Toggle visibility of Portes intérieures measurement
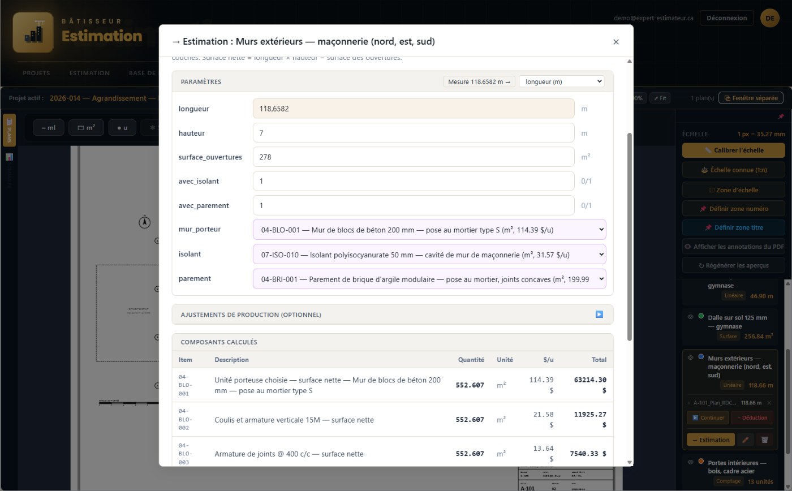This screenshot has width=792, height=491. (x=690, y=463)
